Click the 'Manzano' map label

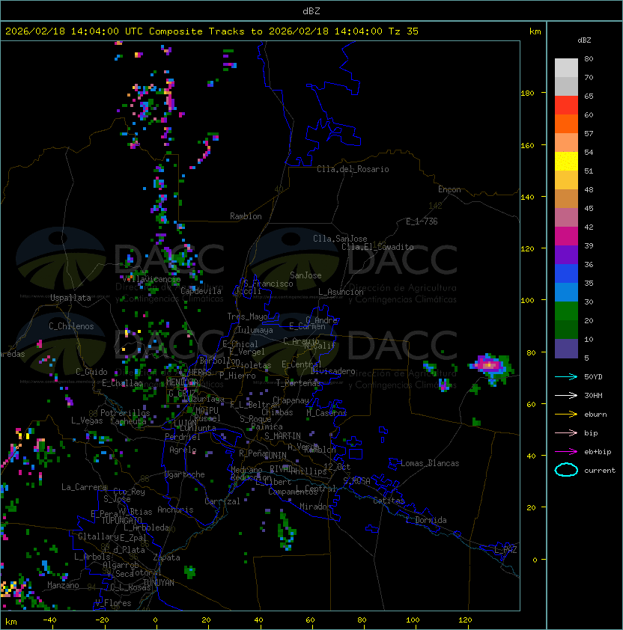click(63, 585)
